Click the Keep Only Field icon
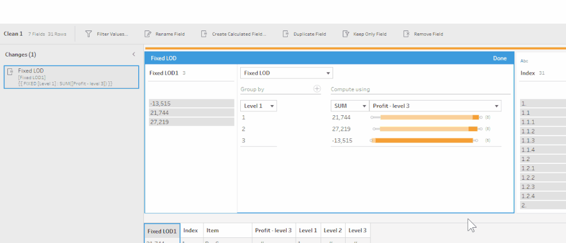This screenshot has height=243, width=566. 346,34
